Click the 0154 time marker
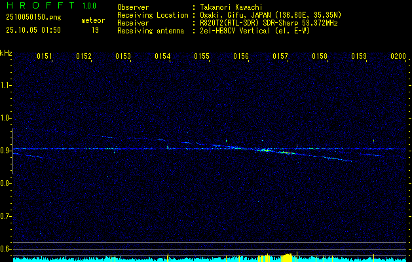Image resolution: width=412 pixels, height=262 pixels. [x=162, y=56]
